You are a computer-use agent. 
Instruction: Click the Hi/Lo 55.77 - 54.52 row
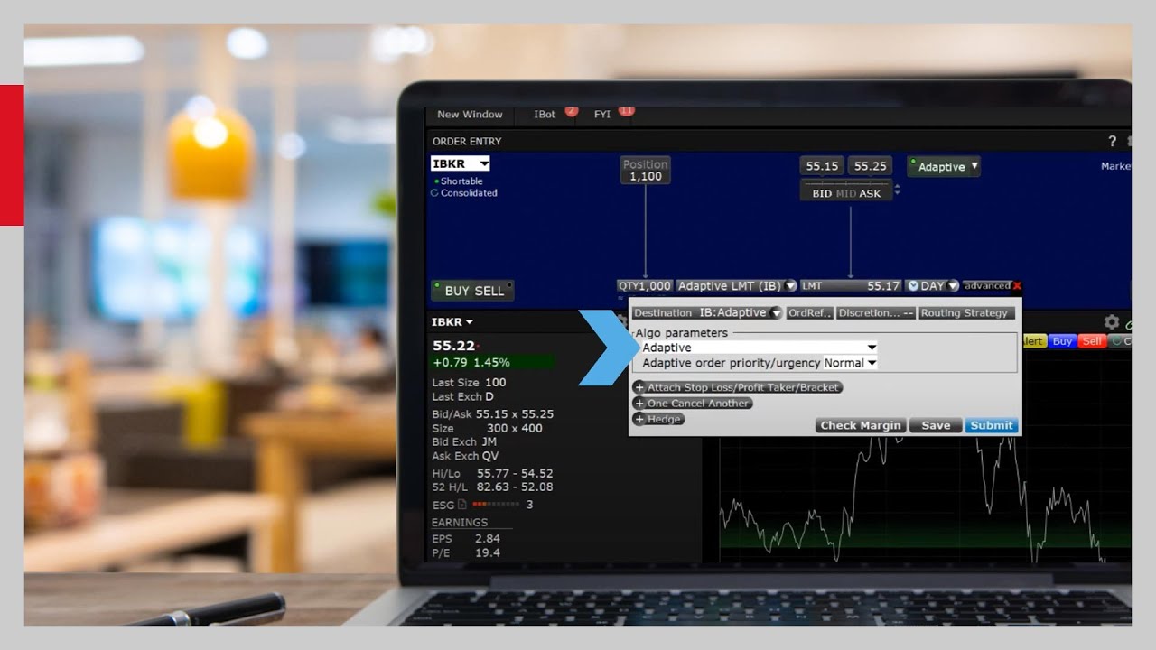[492, 473]
